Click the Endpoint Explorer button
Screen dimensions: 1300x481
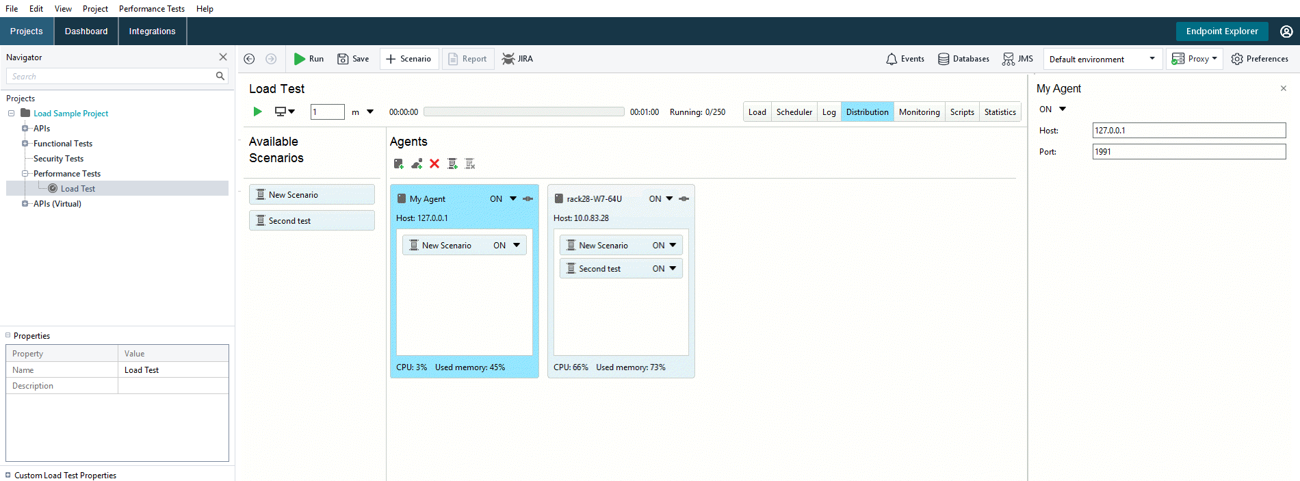pos(1222,31)
